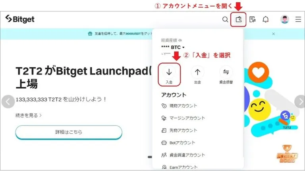Open the orders list icon
The height and width of the screenshot is (171, 305).
pyautogui.click(x=252, y=19)
